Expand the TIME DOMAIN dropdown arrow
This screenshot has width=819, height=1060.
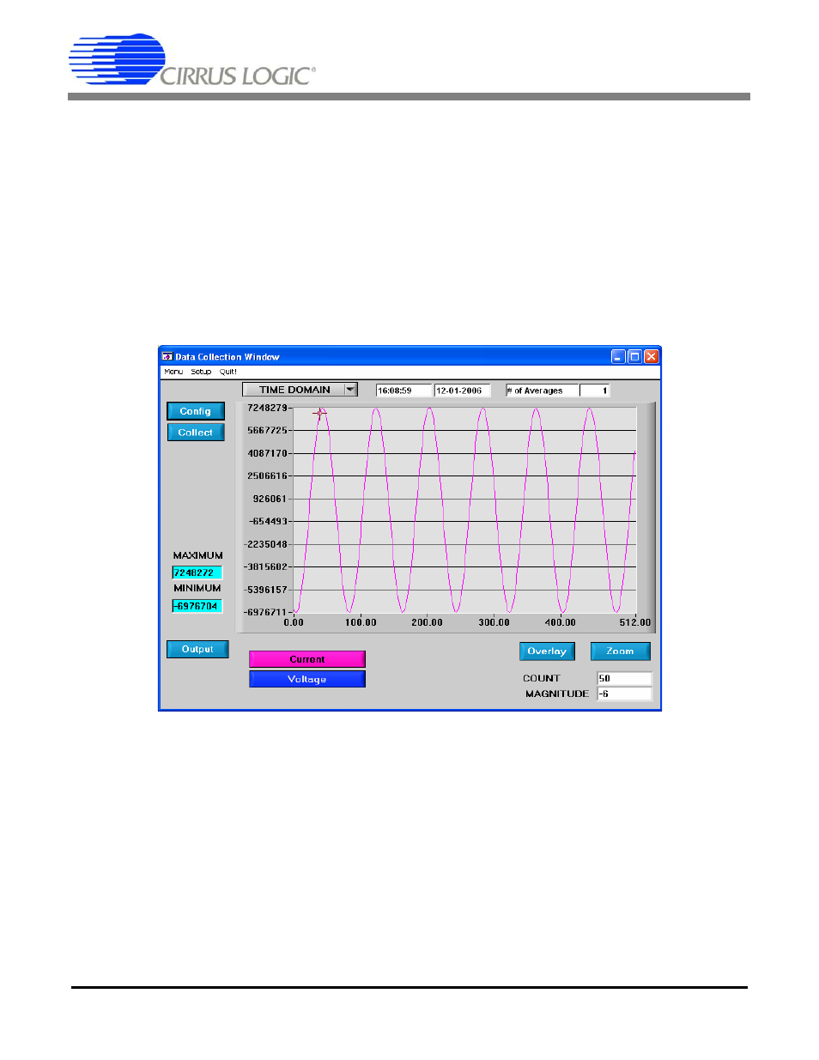[350, 390]
